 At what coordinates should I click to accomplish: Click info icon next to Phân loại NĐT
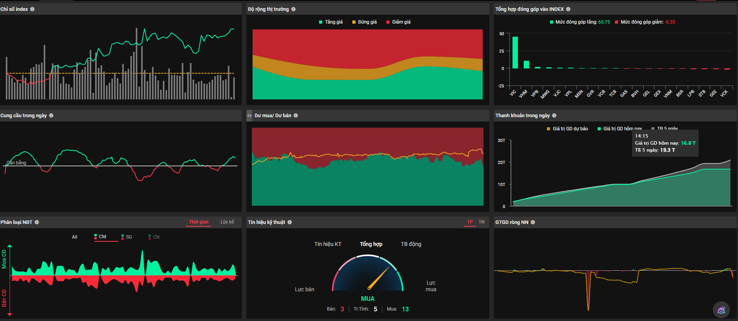(37, 222)
